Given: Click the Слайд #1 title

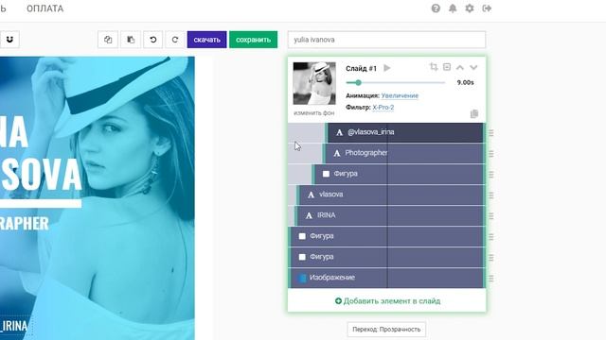Looking at the screenshot, I should click(x=361, y=69).
